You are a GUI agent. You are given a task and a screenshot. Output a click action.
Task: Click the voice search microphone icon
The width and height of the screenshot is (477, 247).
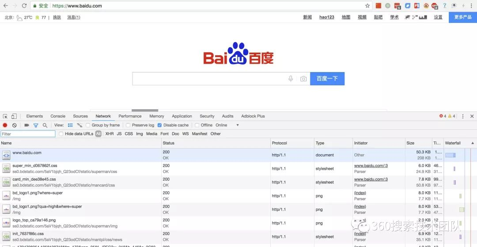291,79
